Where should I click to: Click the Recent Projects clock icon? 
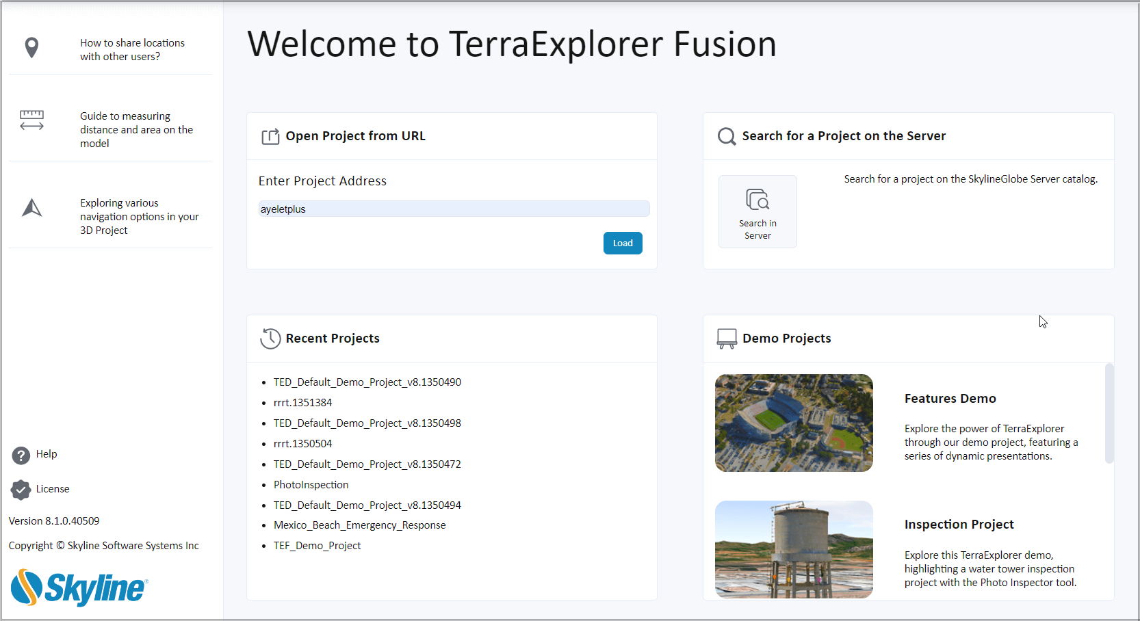[x=270, y=339]
